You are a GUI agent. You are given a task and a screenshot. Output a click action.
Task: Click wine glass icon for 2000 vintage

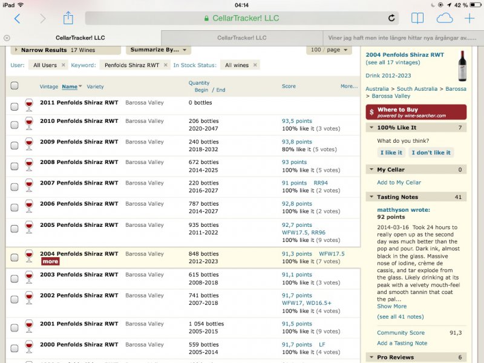point(29,347)
